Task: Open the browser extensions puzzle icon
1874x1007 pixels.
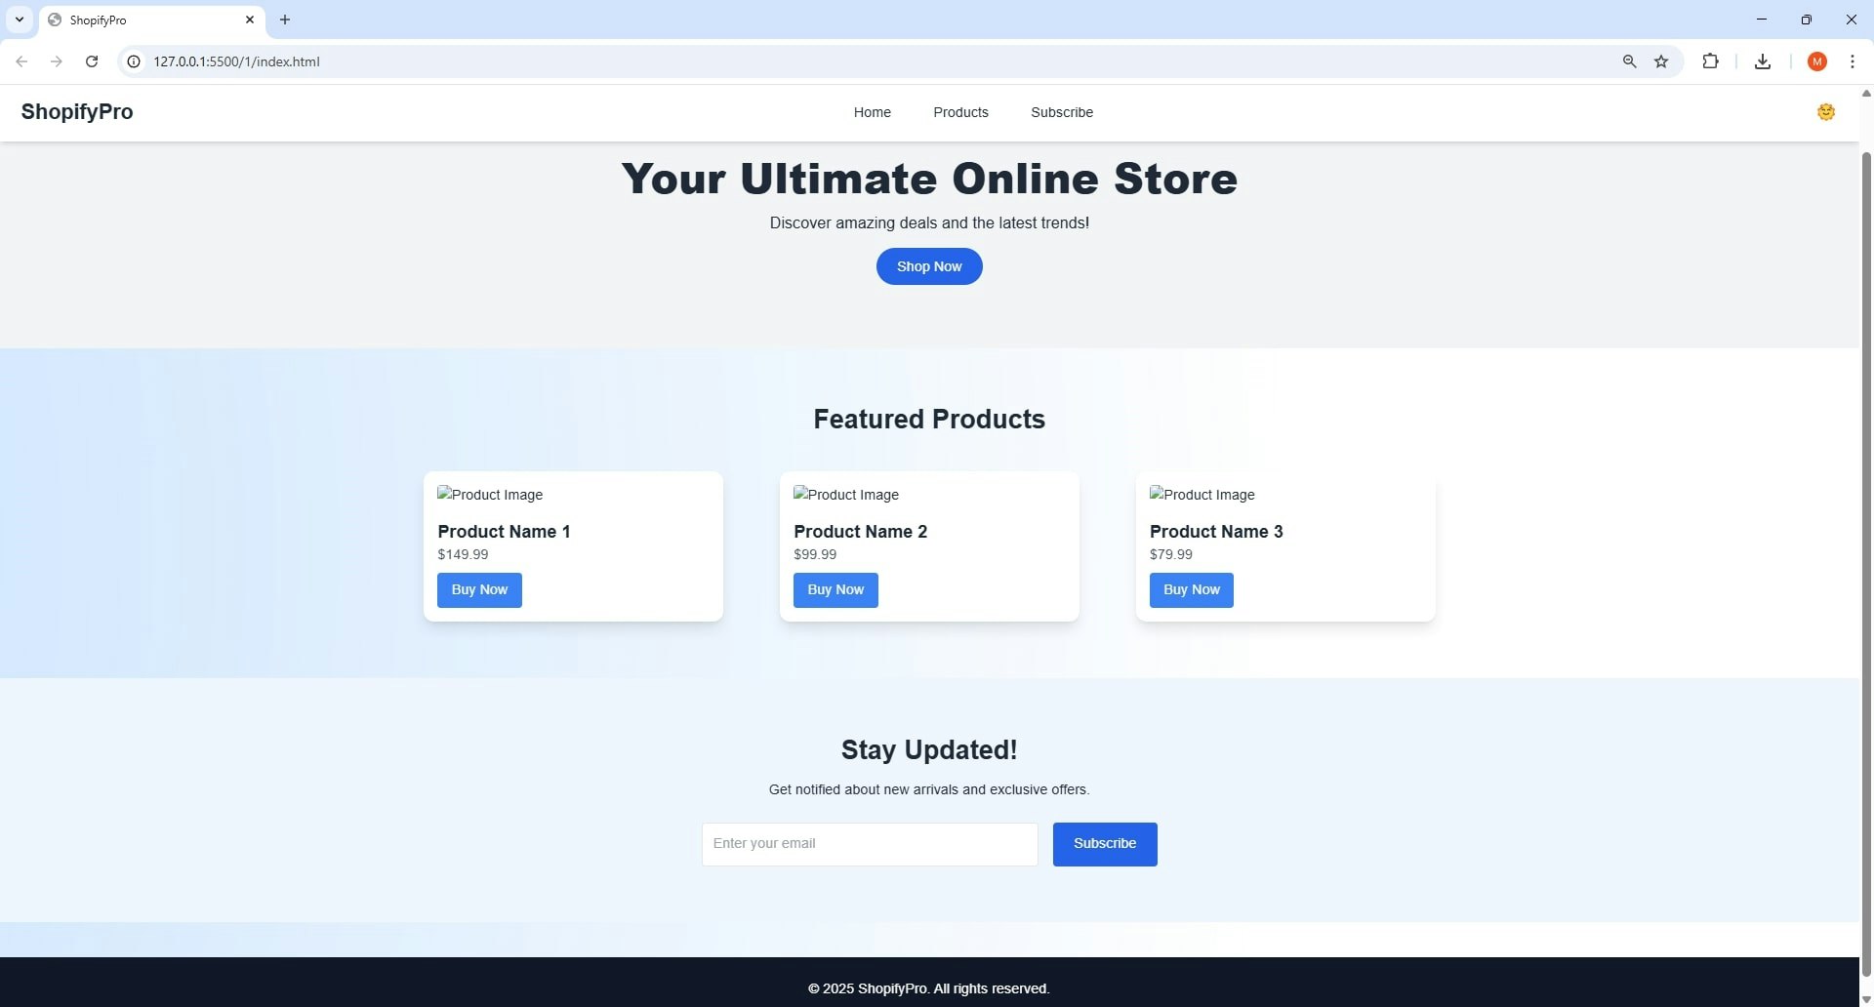Action: click(x=1711, y=60)
